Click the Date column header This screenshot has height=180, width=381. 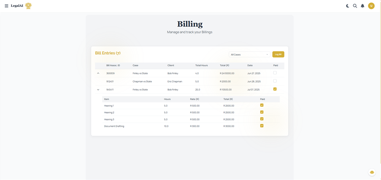click(250, 65)
